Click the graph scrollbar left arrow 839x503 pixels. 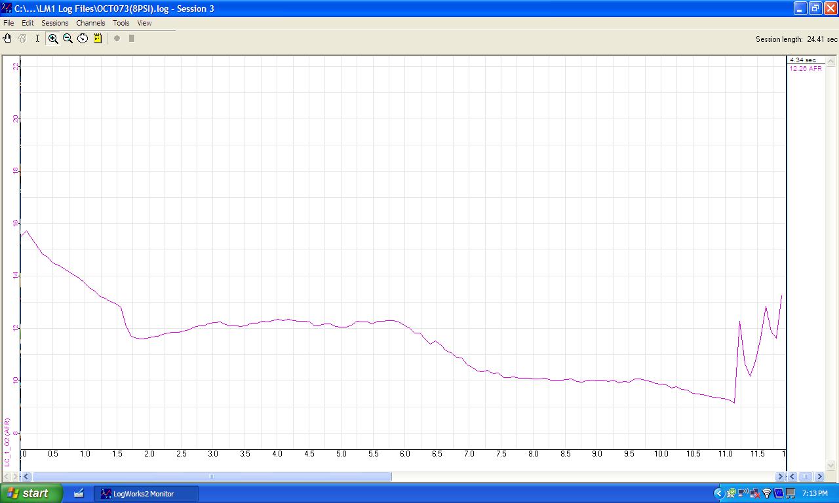tap(26, 477)
